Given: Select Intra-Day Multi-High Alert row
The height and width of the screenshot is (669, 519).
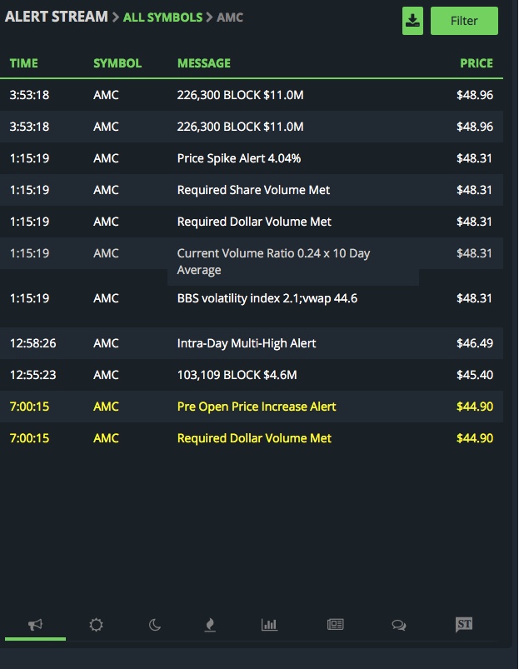Looking at the screenshot, I should [x=252, y=343].
